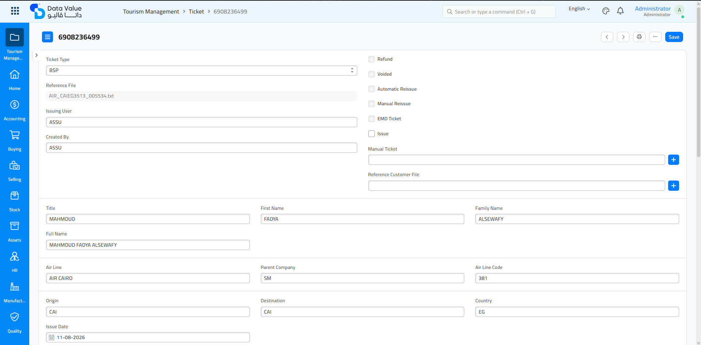Open the theme palette switcher

606,11
